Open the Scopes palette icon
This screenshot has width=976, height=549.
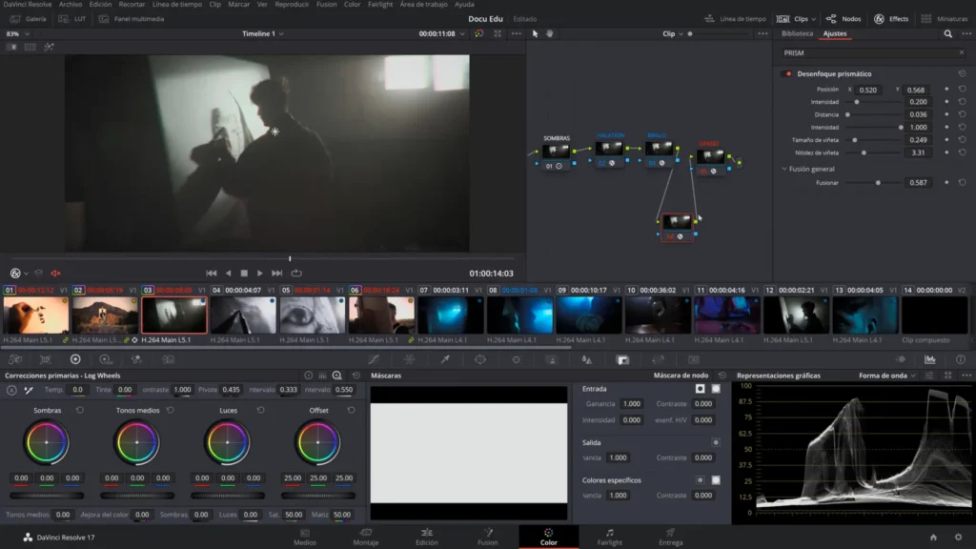coord(929,359)
